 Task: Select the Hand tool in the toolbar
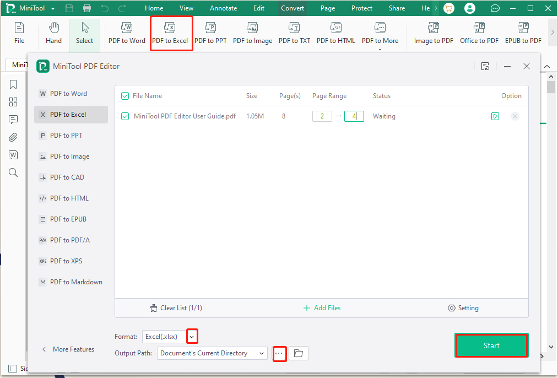[53, 33]
